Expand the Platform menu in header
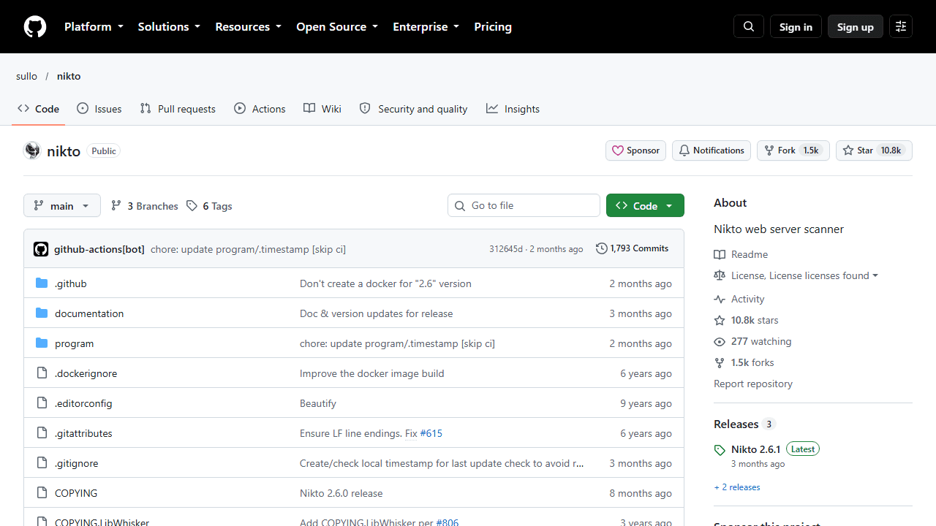936x526 pixels. point(94,26)
